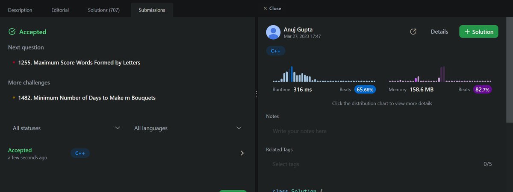The width and height of the screenshot is (513, 192).
Task: Click the Details button
Action: (439, 32)
